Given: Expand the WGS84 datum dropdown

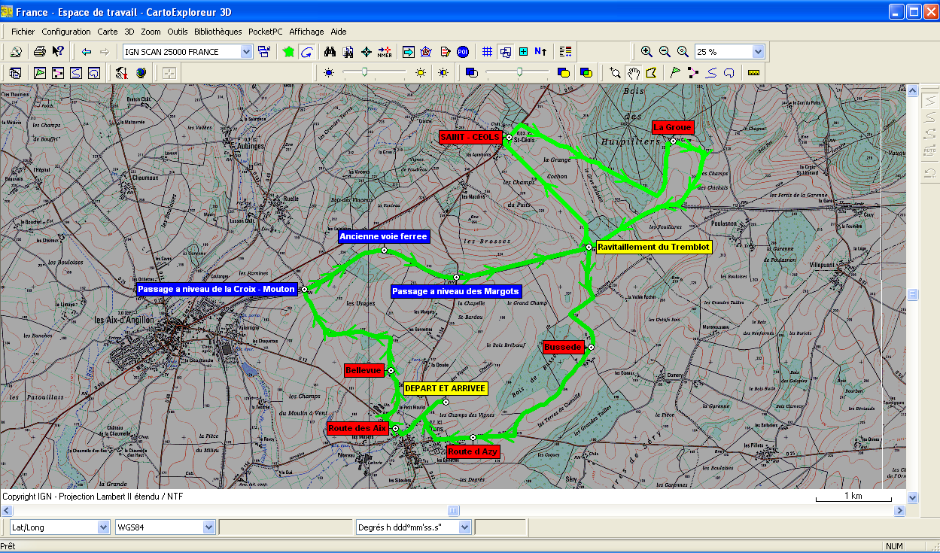Looking at the screenshot, I should pos(209,527).
